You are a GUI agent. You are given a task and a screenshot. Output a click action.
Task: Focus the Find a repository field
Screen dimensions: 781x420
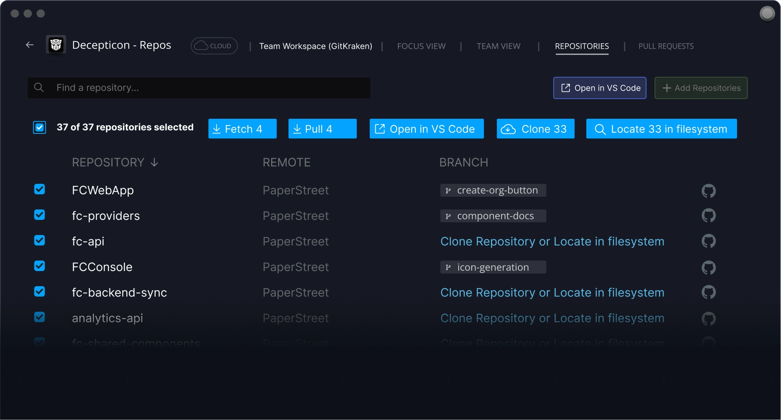click(x=199, y=88)
